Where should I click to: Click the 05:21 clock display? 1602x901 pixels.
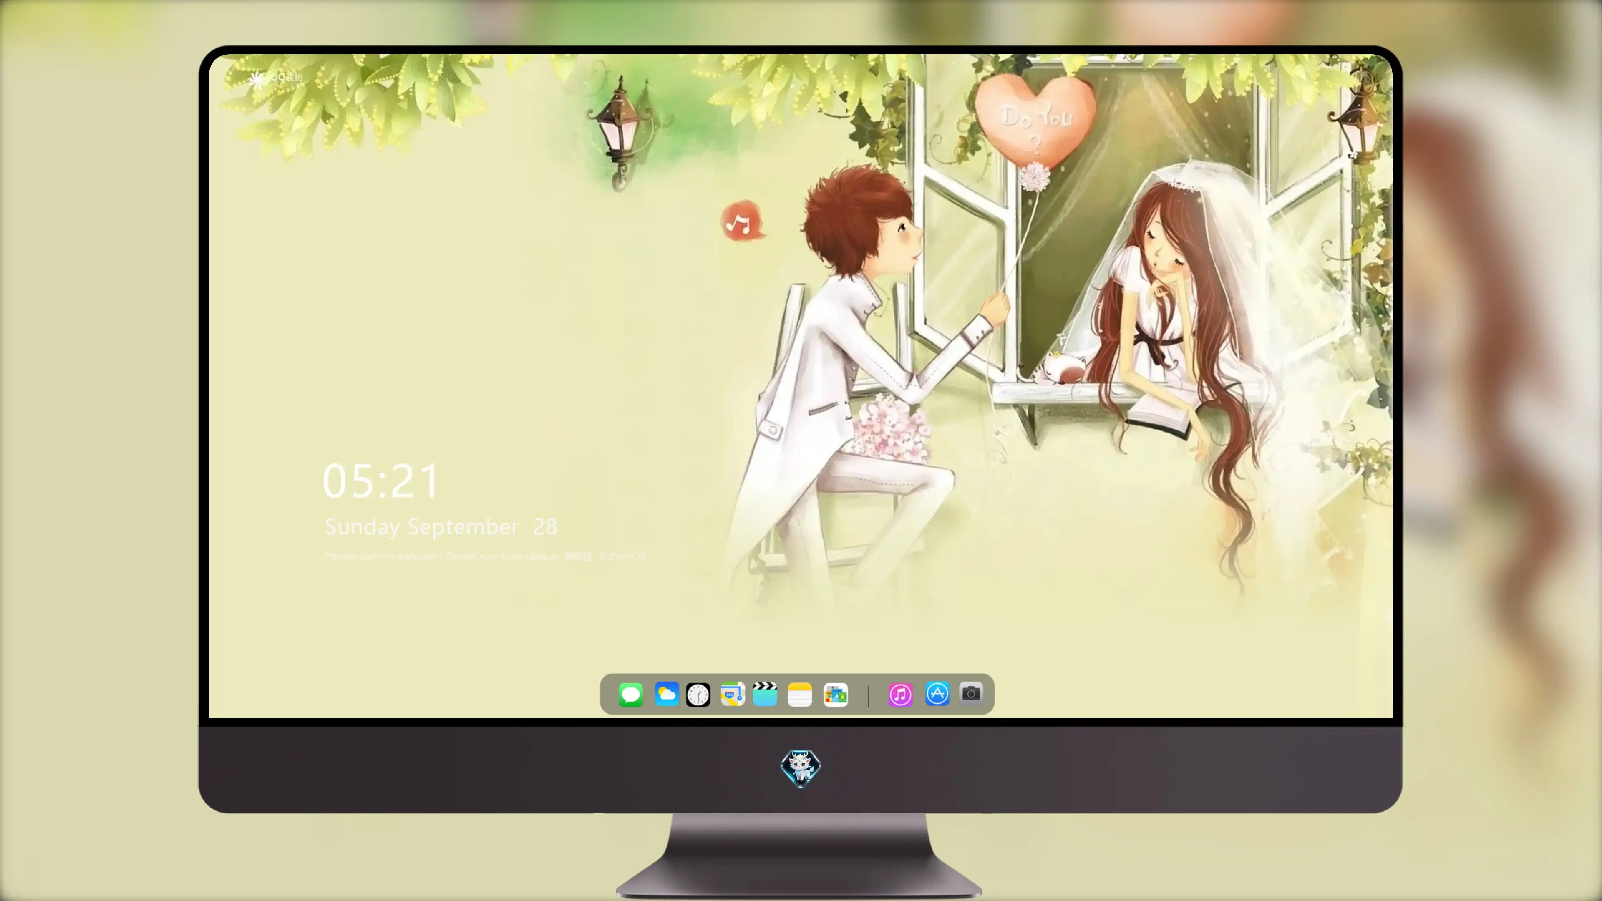click(380, 481)
